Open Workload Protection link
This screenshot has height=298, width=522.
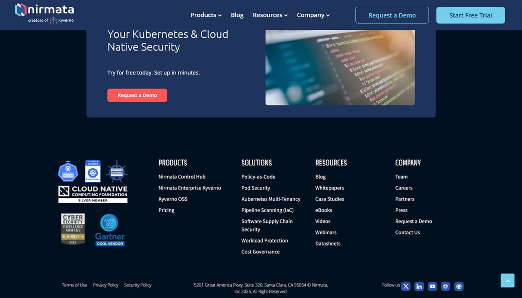point(265,241)
